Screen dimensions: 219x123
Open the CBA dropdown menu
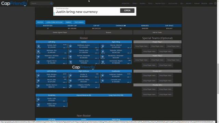(182, 3)
